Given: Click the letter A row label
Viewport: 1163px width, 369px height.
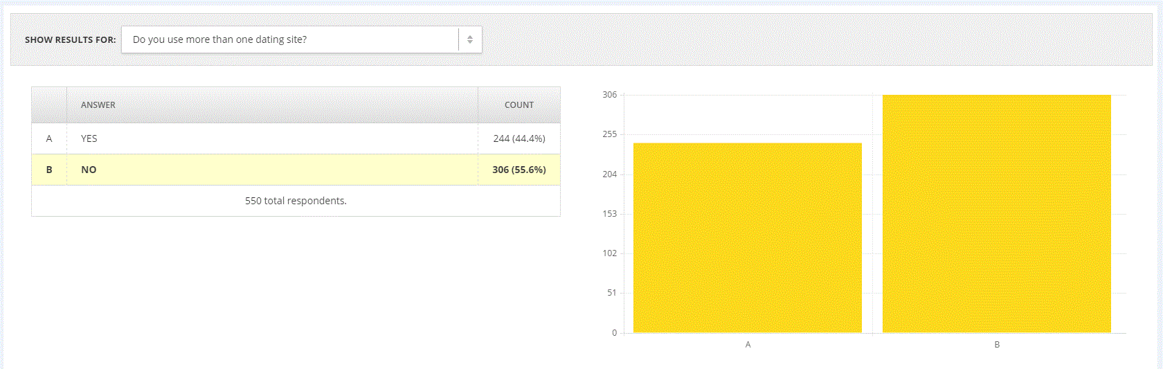Looking at the screenshot, I should [x=49, y=138].
